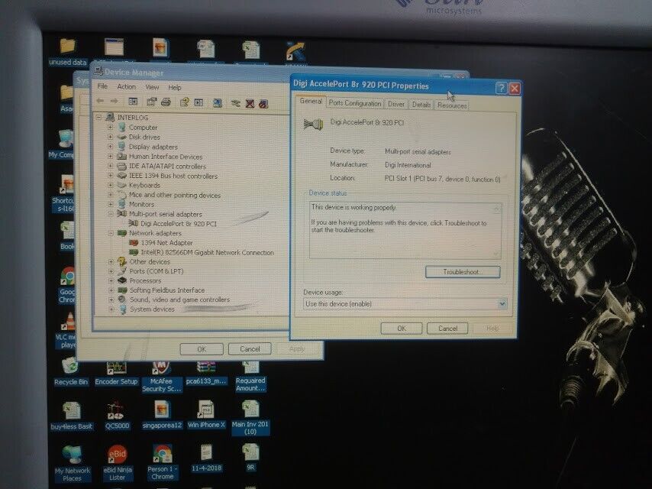Click Cancel in the Digi AccelePort Properties dialog
Screen dimensions: 652x489
pos(447,329)
